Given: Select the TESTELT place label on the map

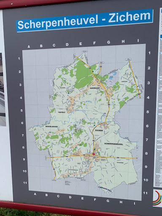Looking at the screenshot, I should pos(62,112).
